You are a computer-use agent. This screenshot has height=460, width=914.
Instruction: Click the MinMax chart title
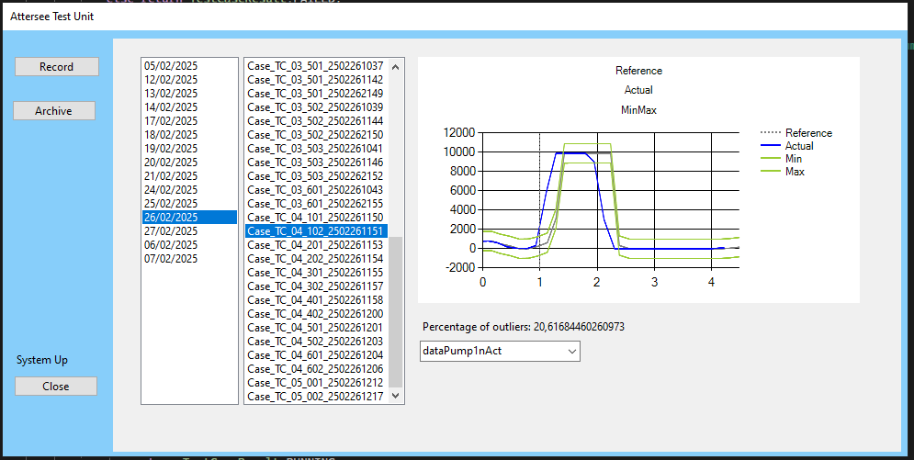click(x=638, y=110)
